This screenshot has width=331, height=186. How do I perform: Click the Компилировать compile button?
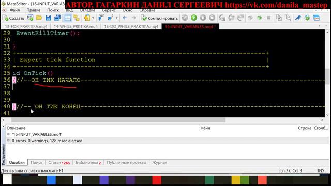160,18
